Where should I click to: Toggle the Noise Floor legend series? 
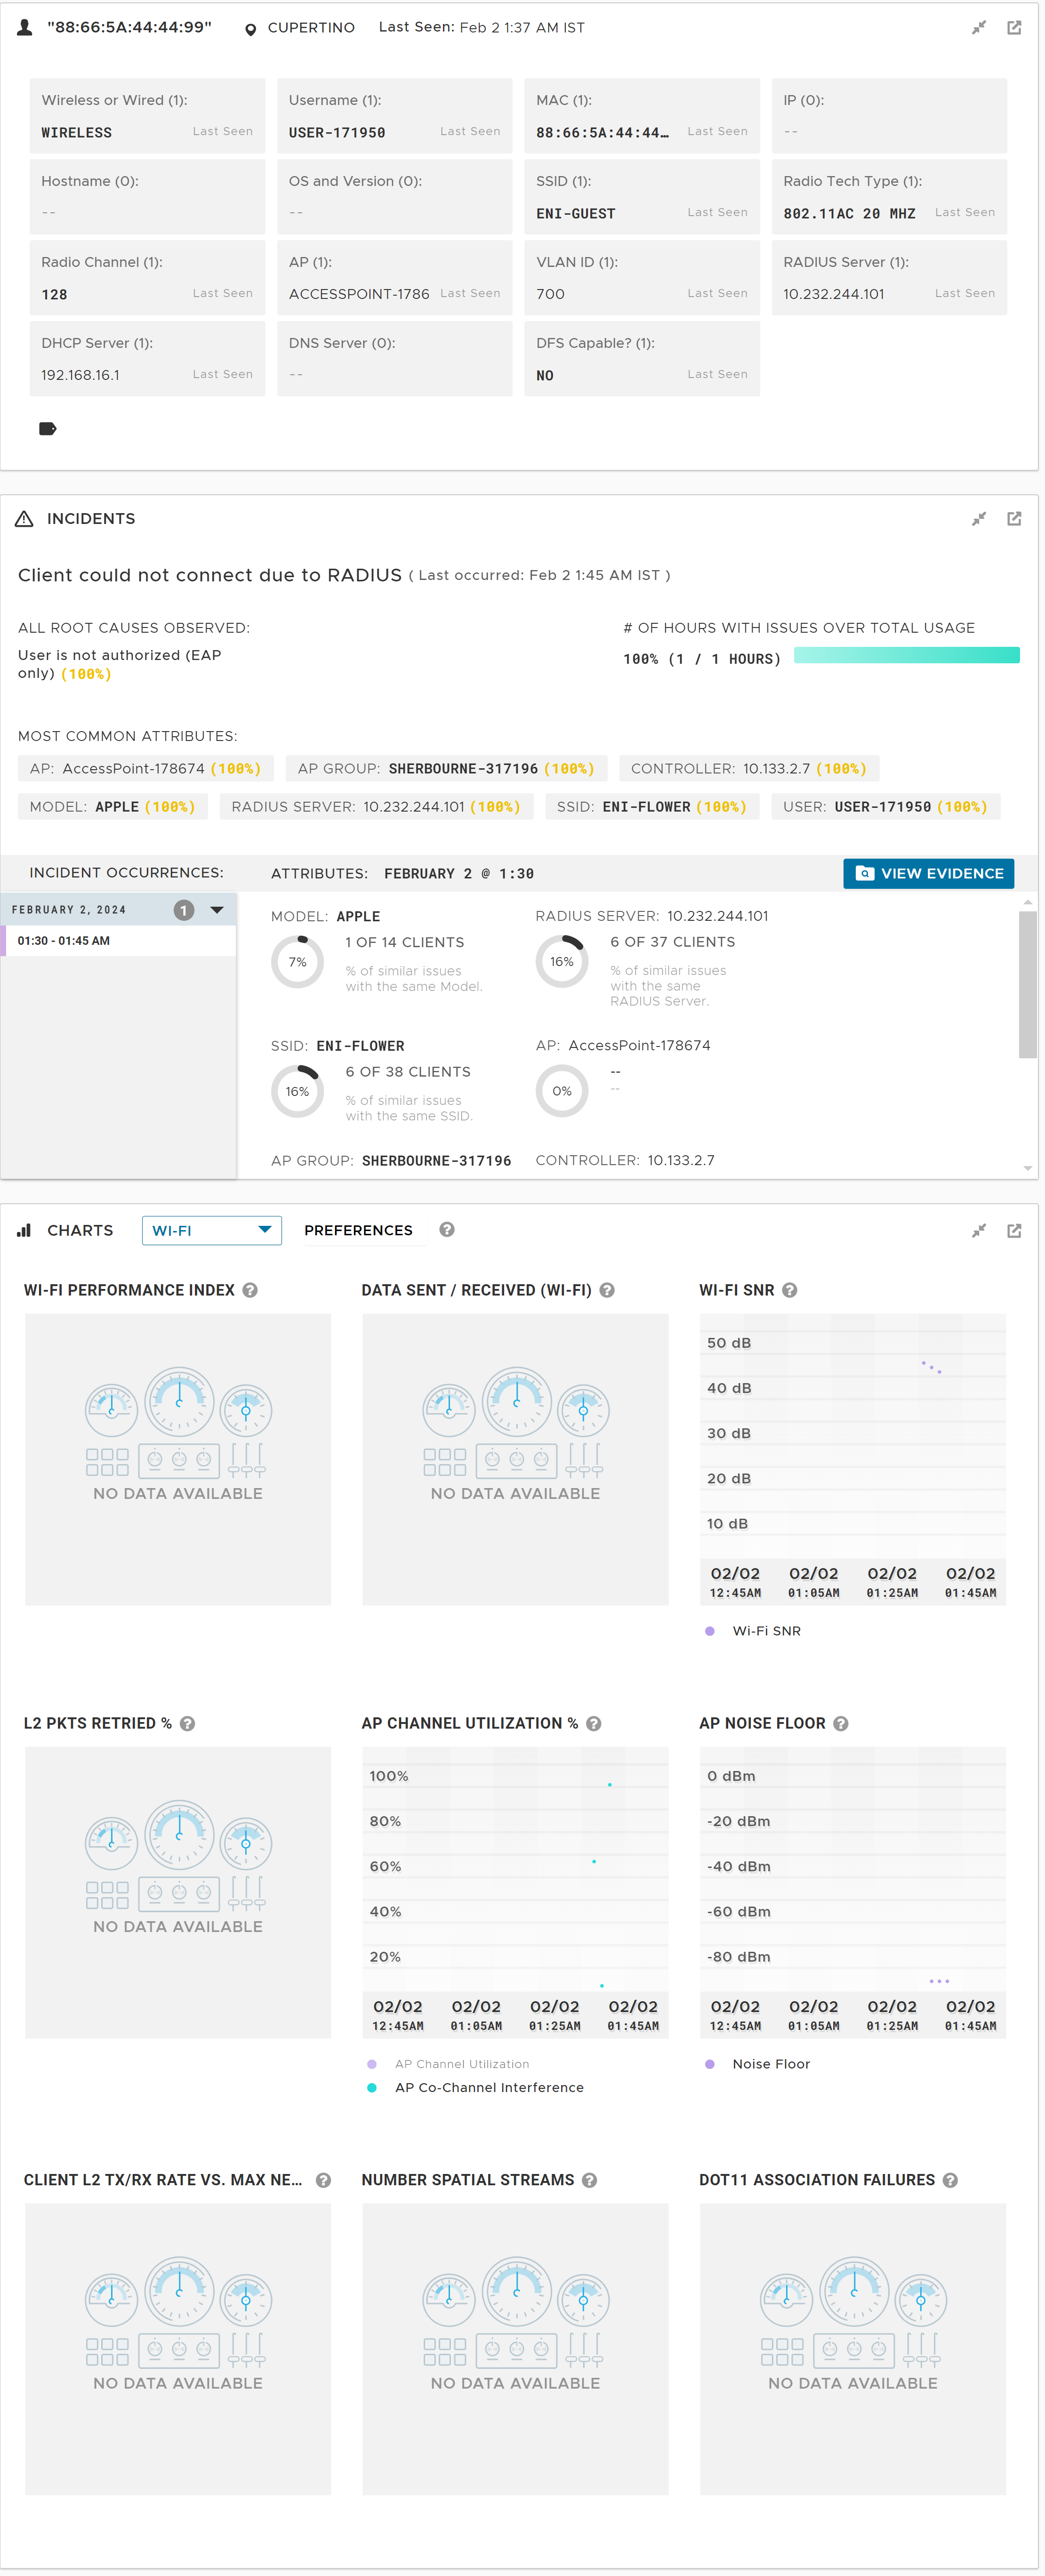771,2064
